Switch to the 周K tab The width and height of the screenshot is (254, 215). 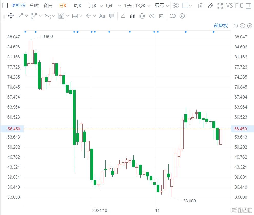[x=77, y=6]
